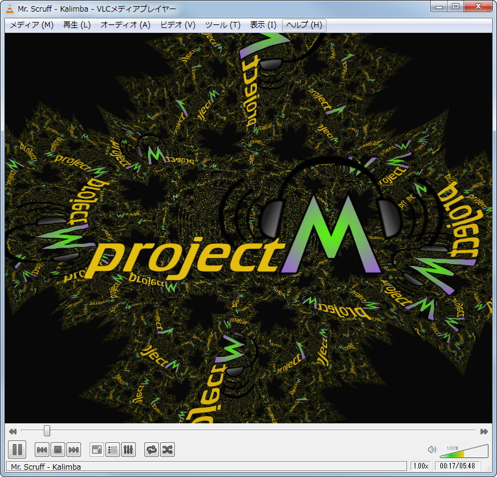Toggle loop playback mode
This screenshot has height=477, width=497.
pyautogui.click(x=150, y=450)
